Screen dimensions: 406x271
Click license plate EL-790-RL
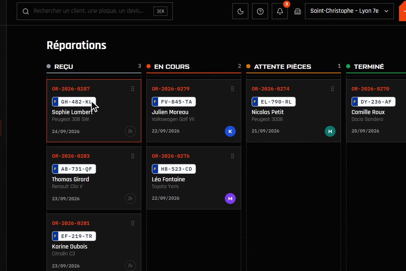tap(273, 102)
